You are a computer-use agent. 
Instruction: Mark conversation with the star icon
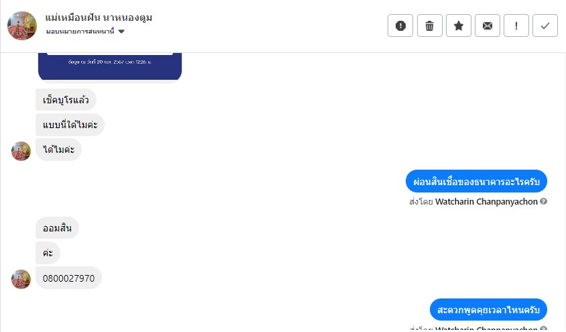(459, 25)
